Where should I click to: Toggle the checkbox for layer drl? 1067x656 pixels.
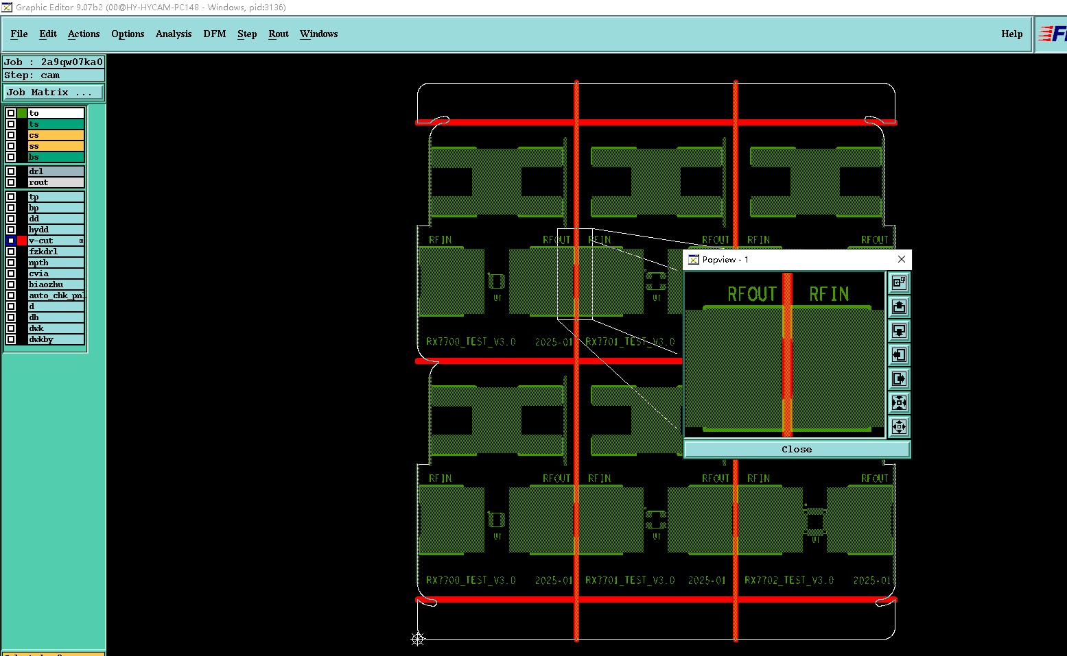click(x=11, y=171)
